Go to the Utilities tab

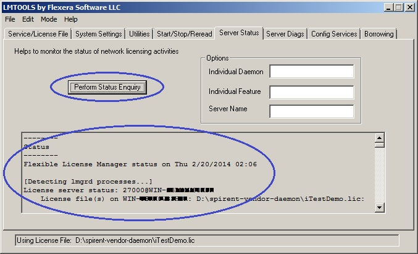[139, 34]
